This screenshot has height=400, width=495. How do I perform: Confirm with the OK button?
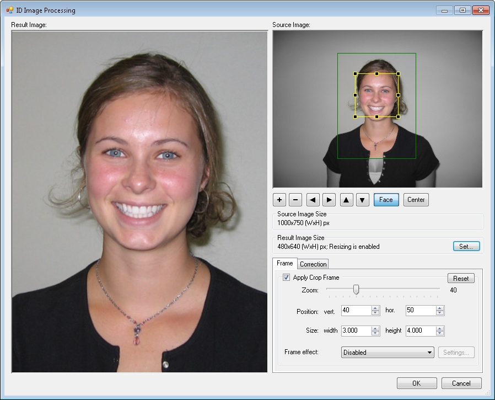[x=416, y=383]
